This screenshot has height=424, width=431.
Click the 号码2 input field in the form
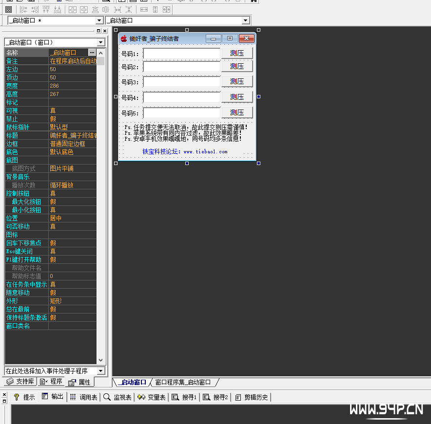[x=182, y=67]
